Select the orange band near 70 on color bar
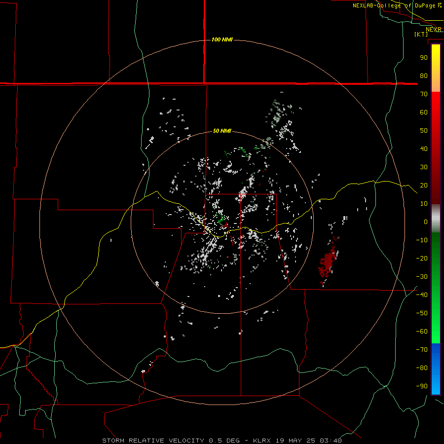Screen dimensions: 444x444 pyautogui.click(x=436, y=85)
